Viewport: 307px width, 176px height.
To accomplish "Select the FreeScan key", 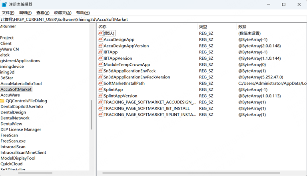I will [x=9, y=135].
